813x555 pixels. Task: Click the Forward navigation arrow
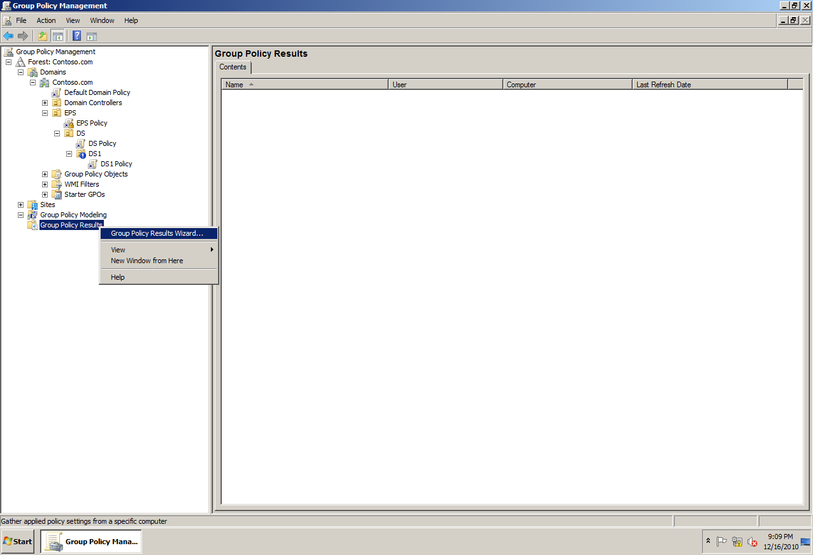tap(23, 36)
